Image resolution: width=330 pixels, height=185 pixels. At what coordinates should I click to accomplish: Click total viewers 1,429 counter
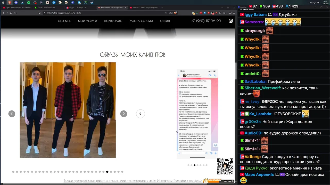[292, 6]
